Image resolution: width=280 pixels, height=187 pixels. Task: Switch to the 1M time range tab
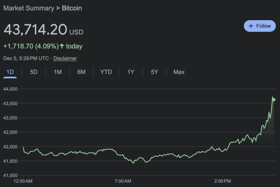(x=58, y=72)
